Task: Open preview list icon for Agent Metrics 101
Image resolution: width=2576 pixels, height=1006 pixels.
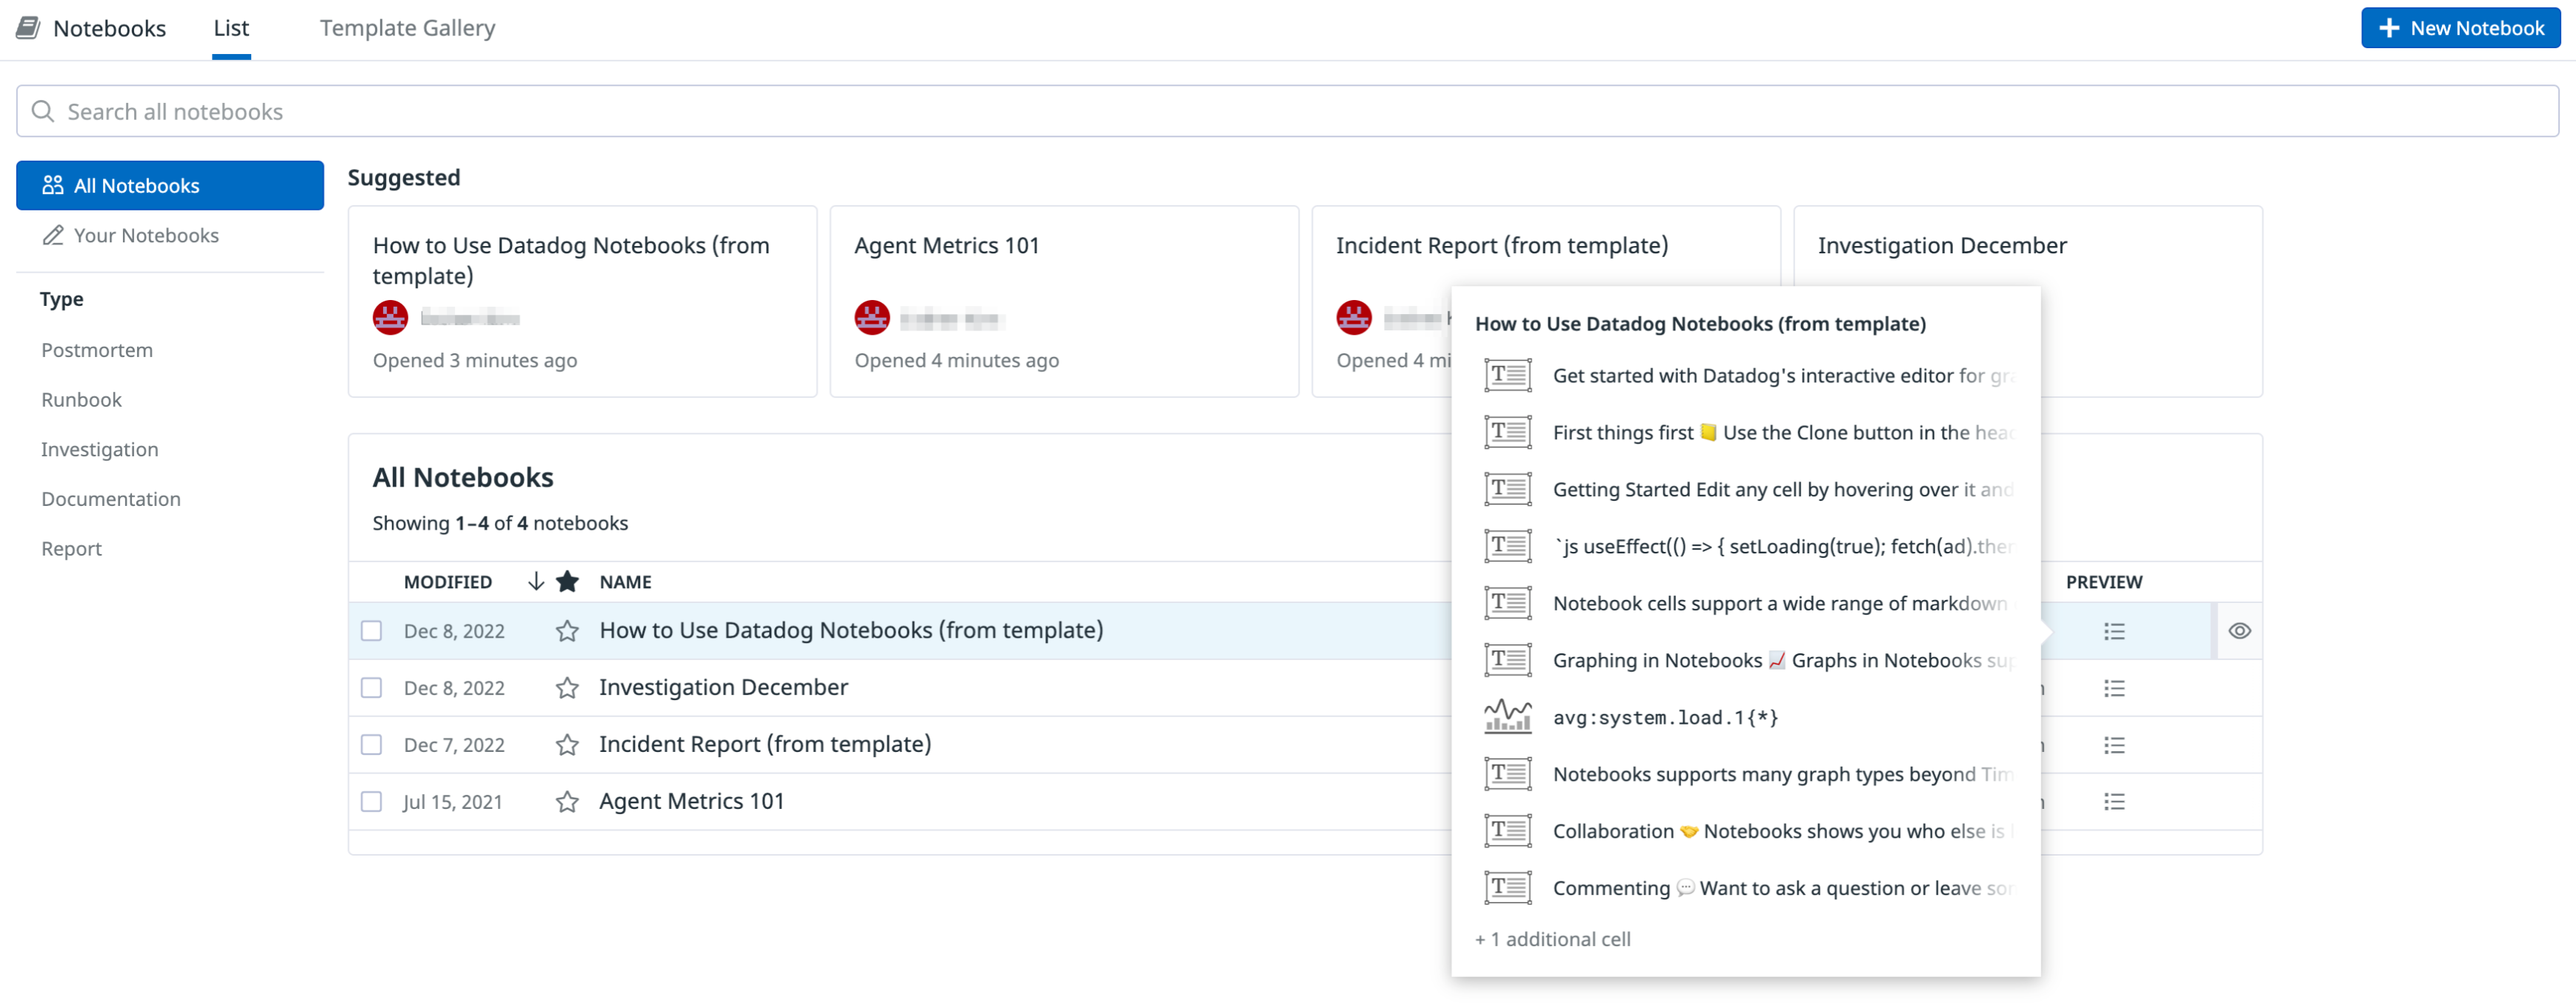Action: pos(2114,802)
